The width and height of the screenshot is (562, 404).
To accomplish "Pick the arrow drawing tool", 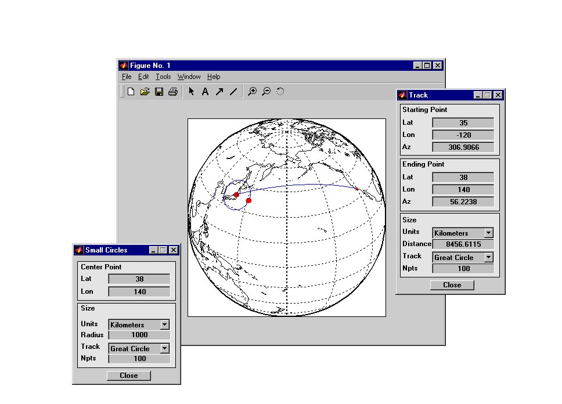I will pyautogui.click(x=219, y=92).
